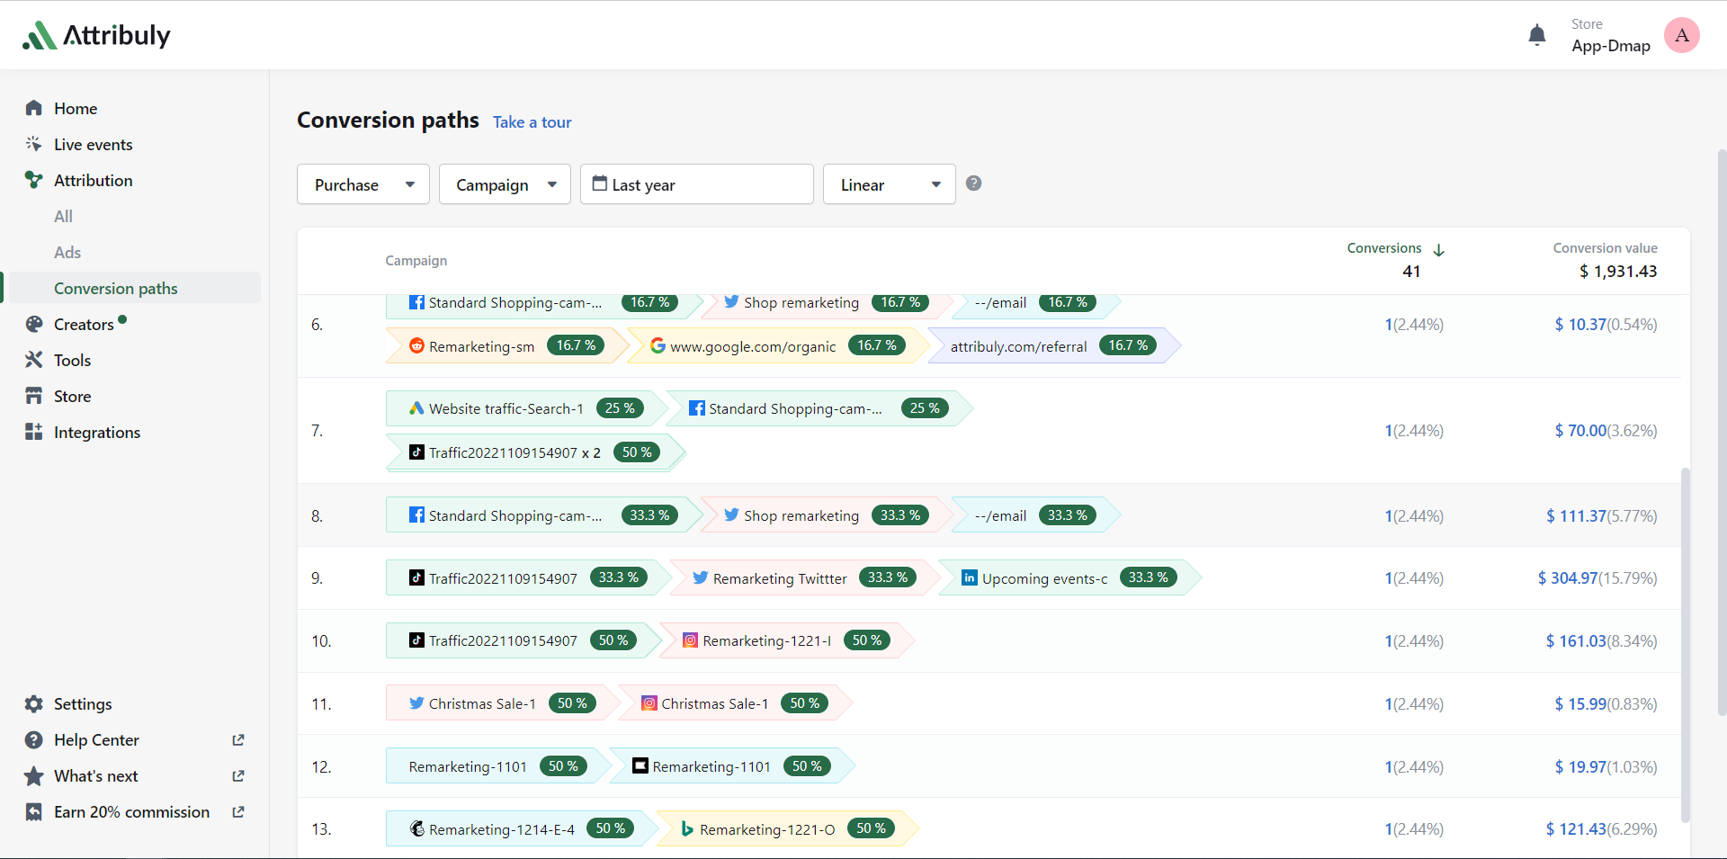Open the Linear attribution model dropdown
The image size is (1727, 859).
click(889, 184)
